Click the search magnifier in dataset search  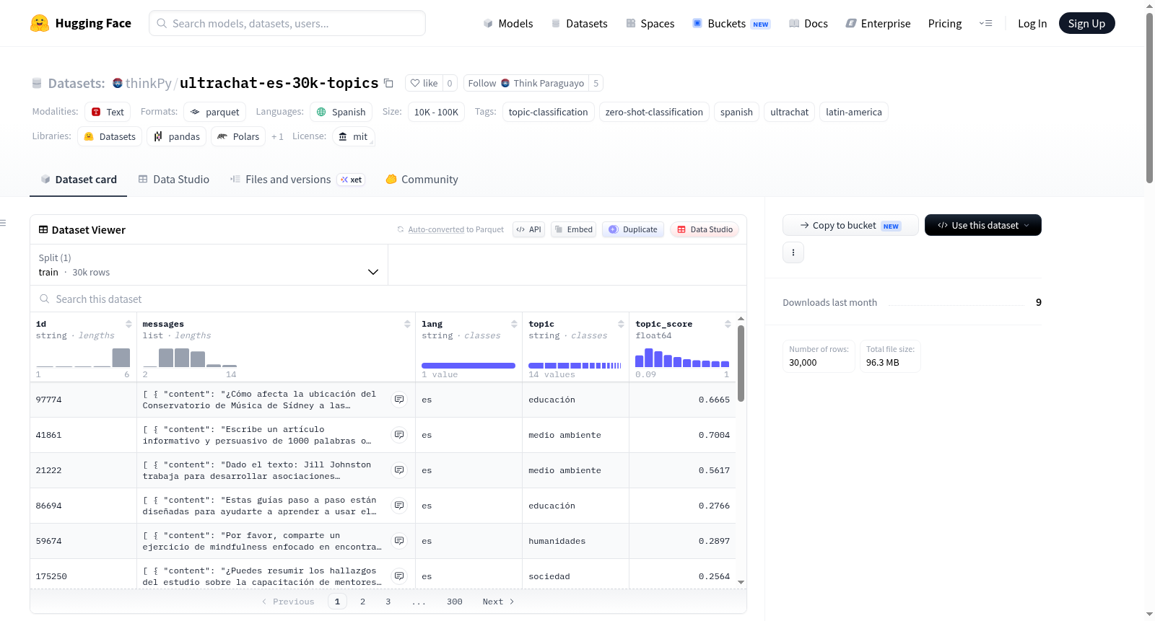pos(45,299)
